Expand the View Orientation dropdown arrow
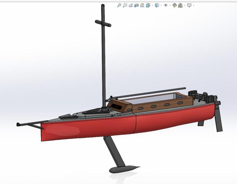Viewport: 237px width, 184px height. click(x=152, y=5)
